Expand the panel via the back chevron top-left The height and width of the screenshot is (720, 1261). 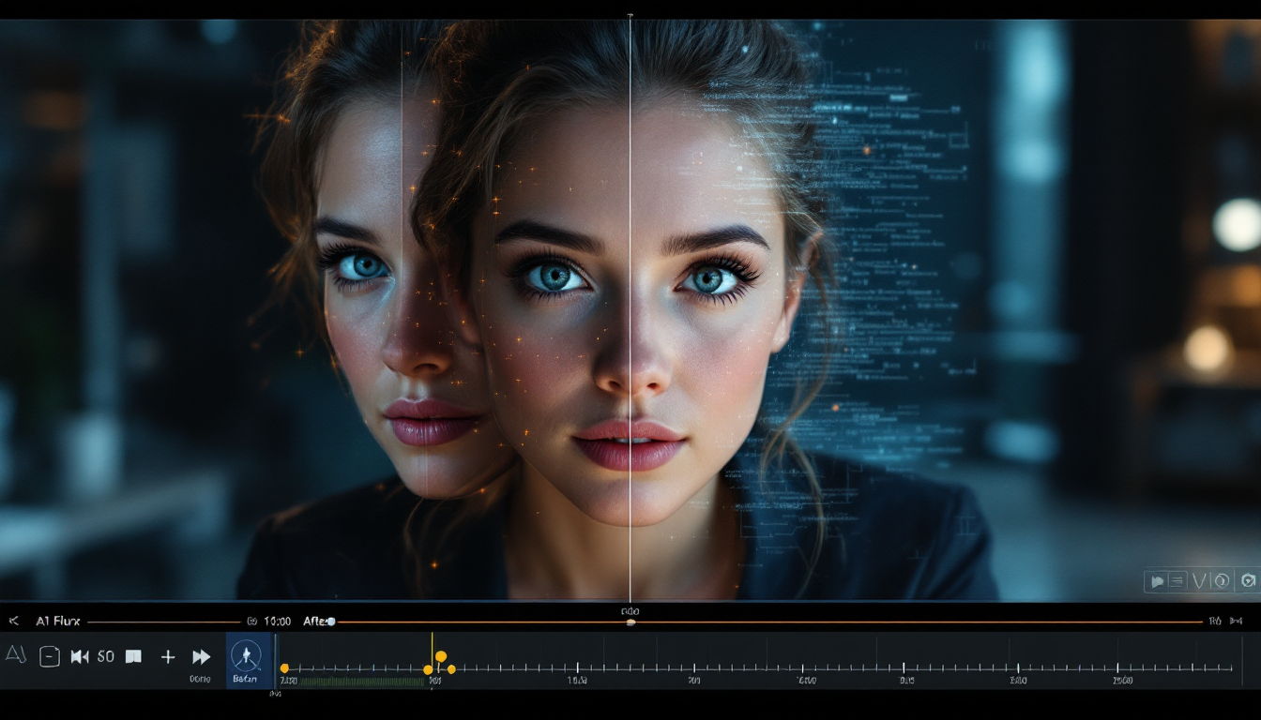tap(14, 620)
